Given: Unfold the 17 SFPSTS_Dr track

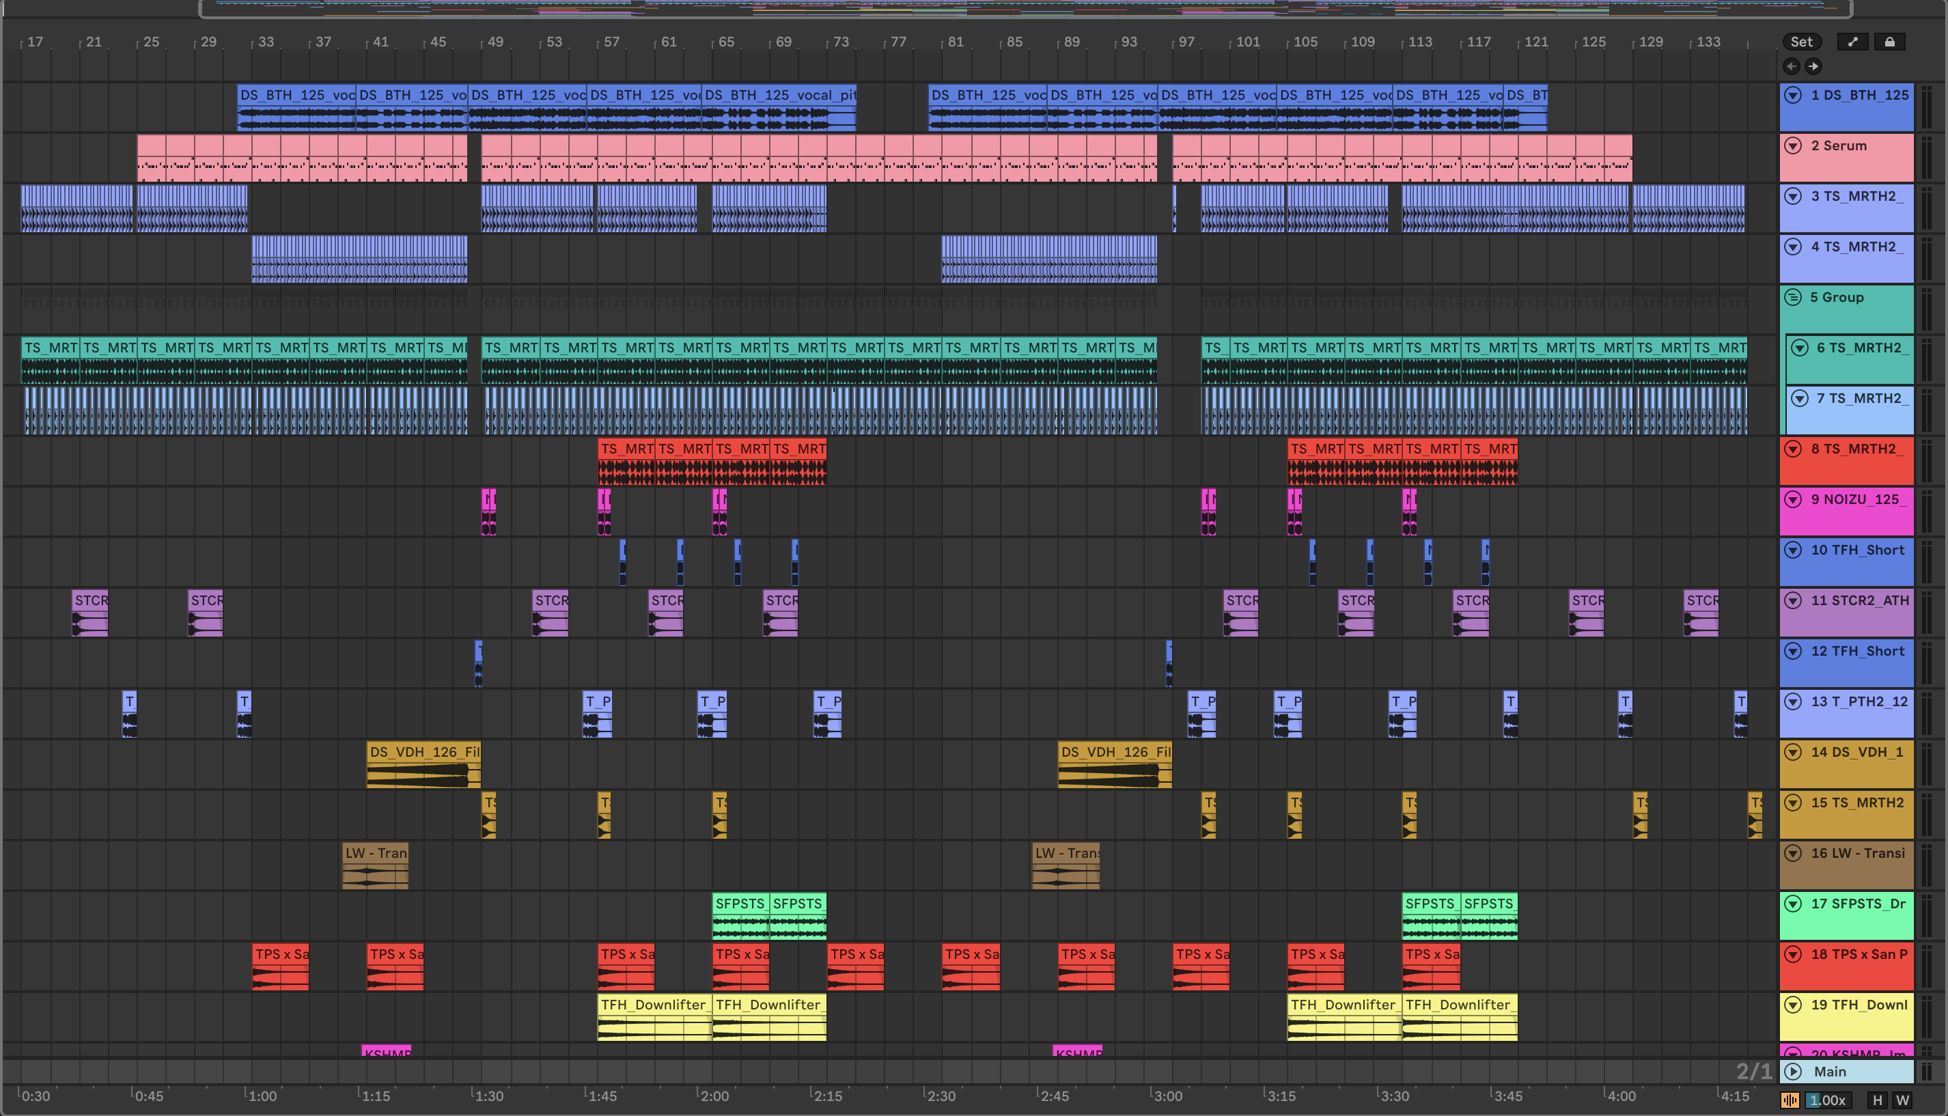Looking at the screenshot, I should tap(1793, 904).
